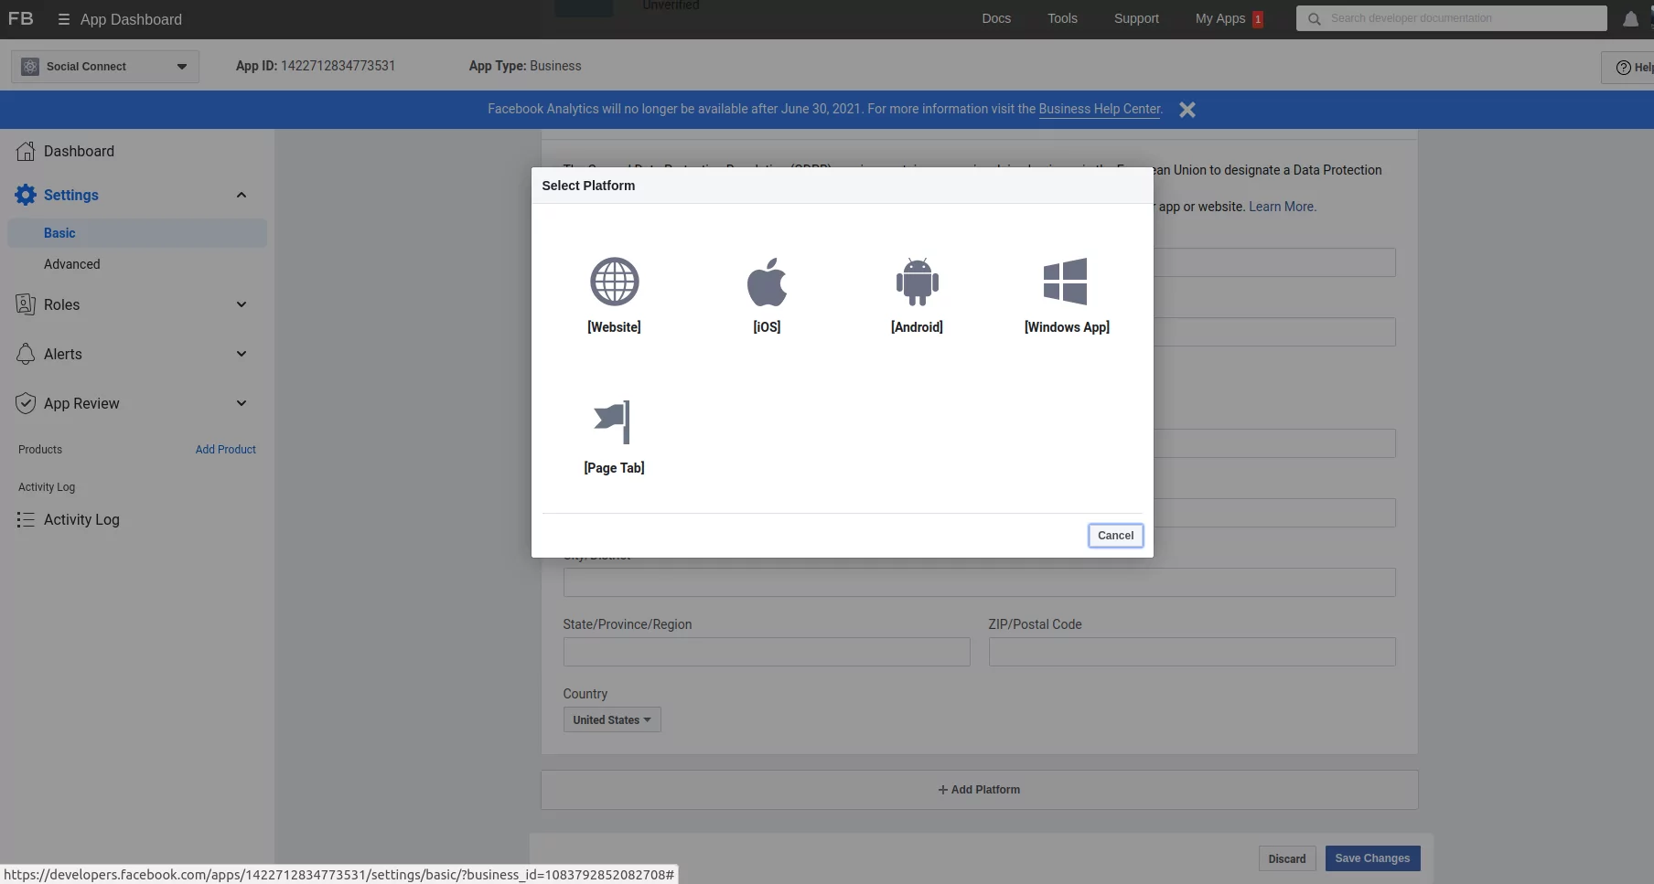
Task: Open the Docs menu item
Action: point(996,18)
